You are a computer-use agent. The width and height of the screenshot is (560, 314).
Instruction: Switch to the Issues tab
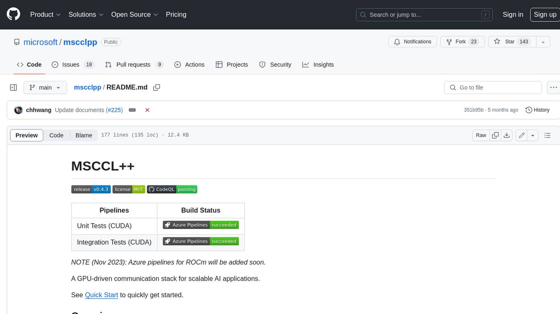[x=73, y=65]
